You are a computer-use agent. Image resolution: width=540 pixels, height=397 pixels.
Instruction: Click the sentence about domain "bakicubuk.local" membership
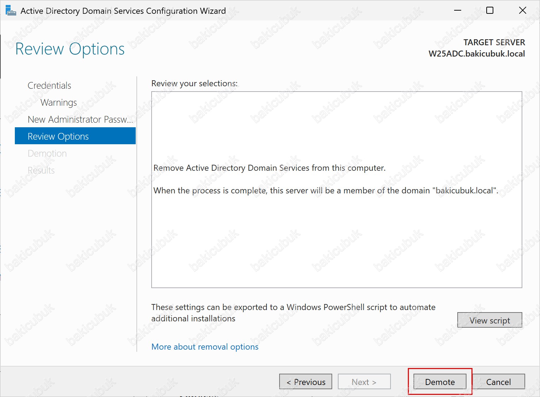[326, 191]
